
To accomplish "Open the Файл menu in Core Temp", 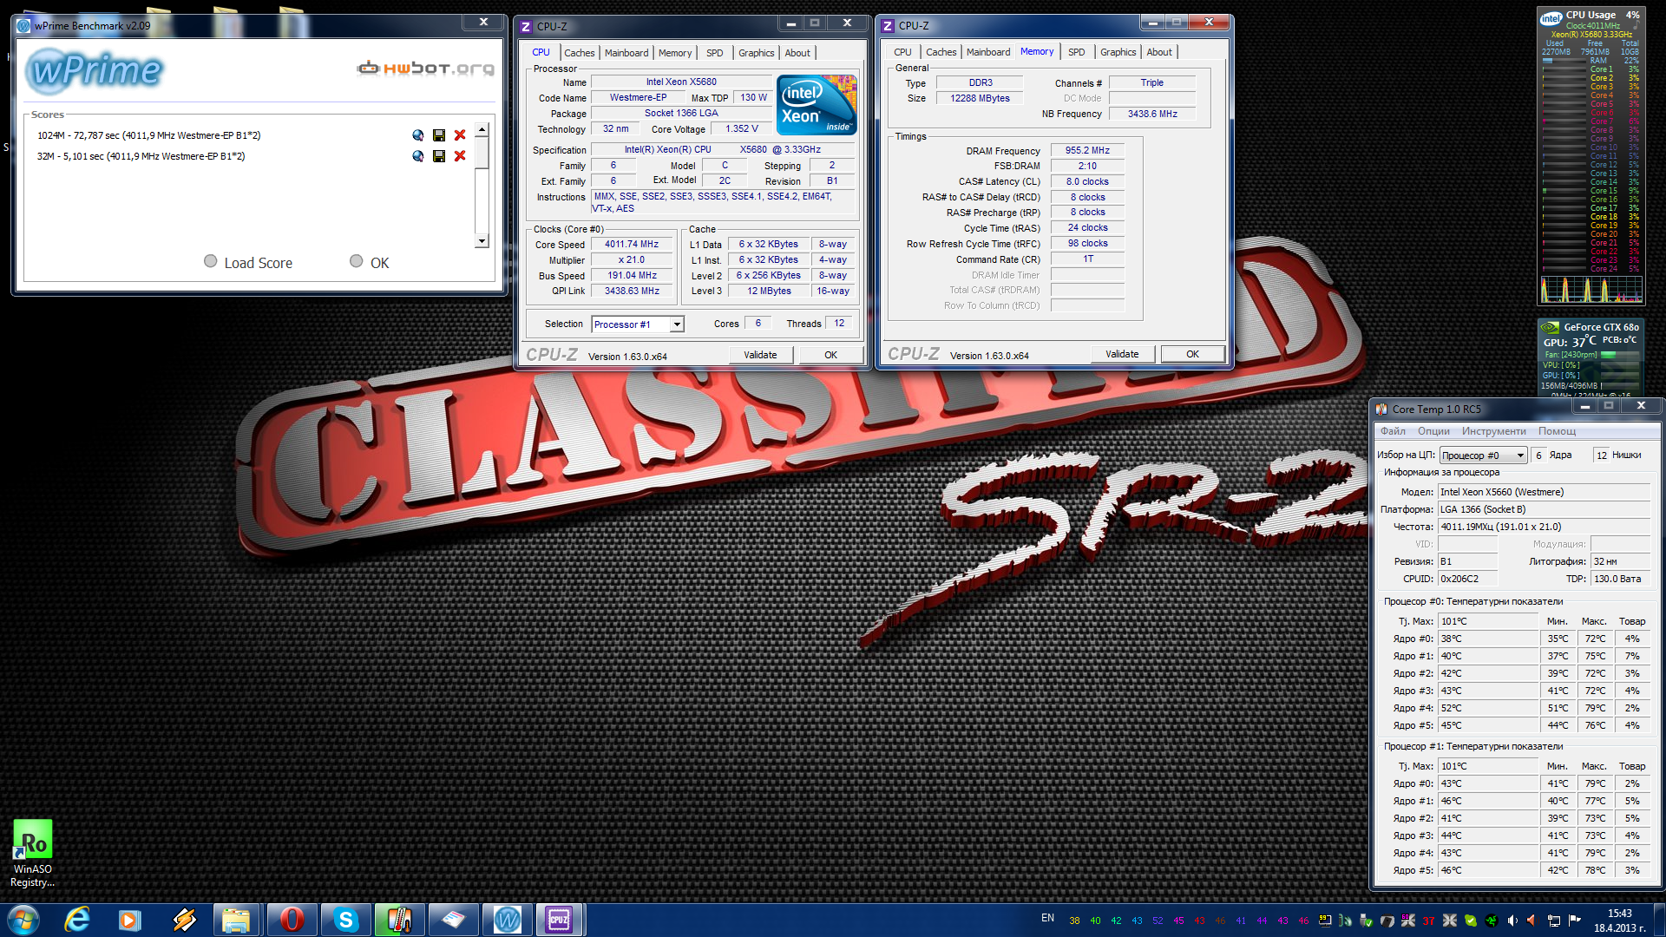I will click(x=1393, y=431).
